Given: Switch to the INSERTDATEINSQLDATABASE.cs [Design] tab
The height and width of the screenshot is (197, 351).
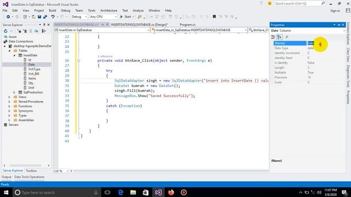Looking at the screenshot, I should (x=139, y=25).
